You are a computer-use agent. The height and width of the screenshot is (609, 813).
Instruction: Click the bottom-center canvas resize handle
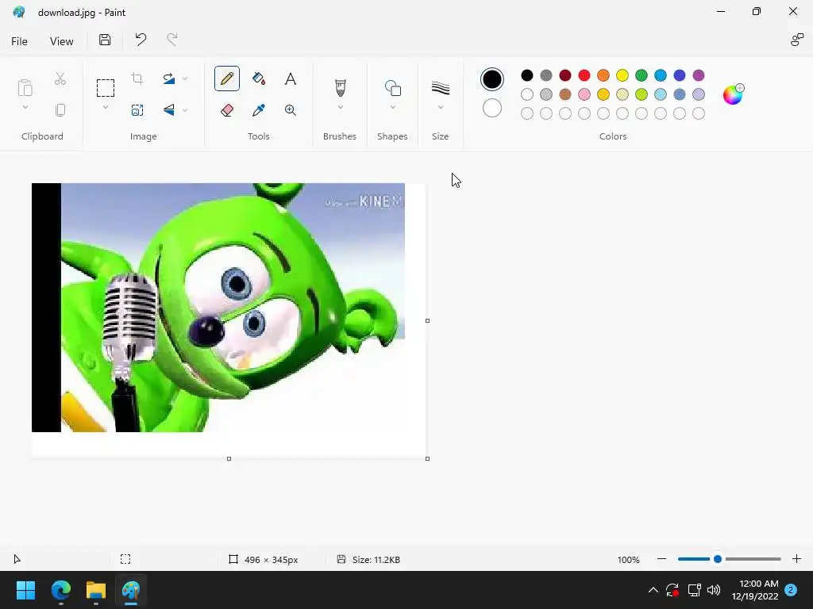pyautogui.click(x=229, y=459)
